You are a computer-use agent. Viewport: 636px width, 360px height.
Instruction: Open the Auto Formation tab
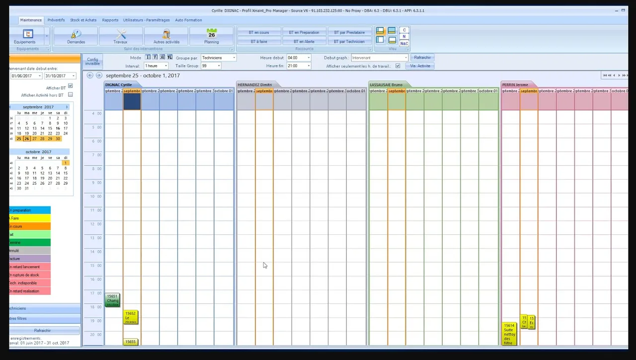tap(188, 20)
